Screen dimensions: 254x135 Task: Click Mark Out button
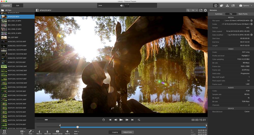coord(47,132)
